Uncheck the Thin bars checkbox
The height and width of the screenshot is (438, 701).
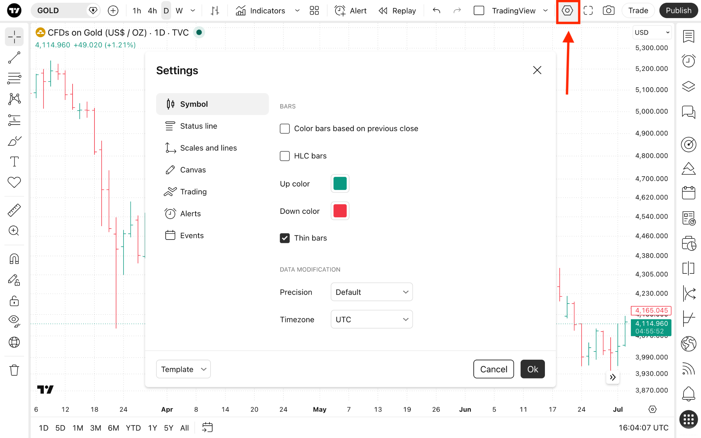coord(285,238)
